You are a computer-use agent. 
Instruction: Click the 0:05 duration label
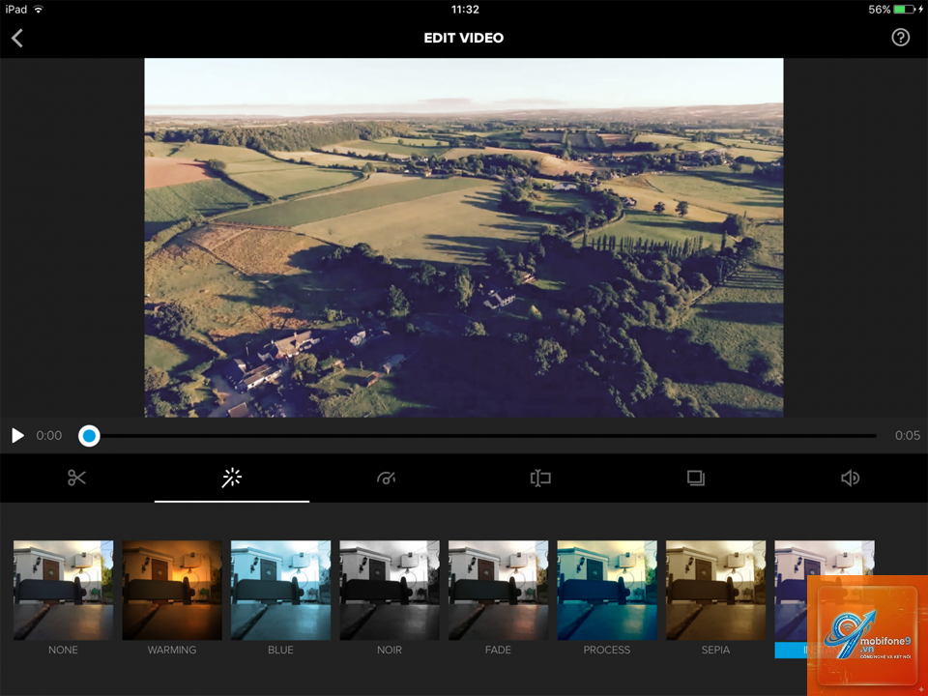908,436
